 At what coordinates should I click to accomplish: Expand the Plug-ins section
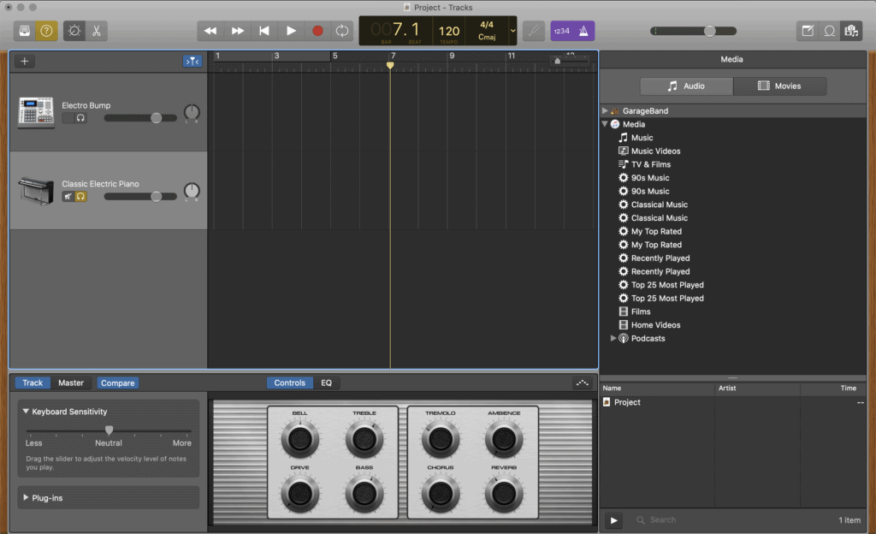click(27, 497)
